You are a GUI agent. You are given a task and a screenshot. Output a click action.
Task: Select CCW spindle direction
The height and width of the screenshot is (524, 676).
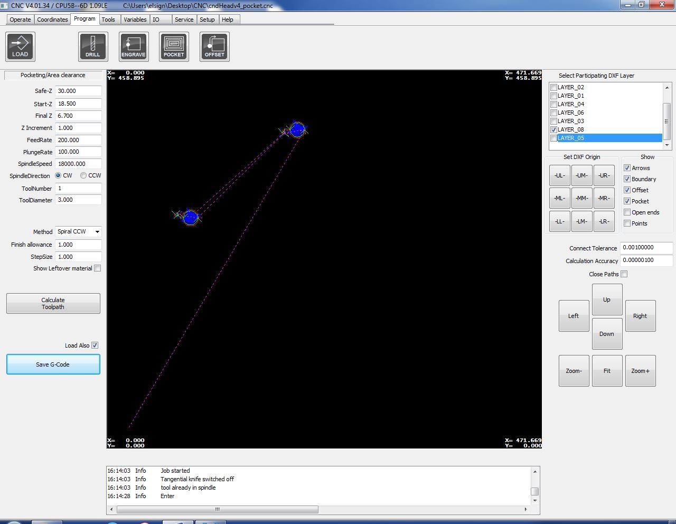pos(83,175)
